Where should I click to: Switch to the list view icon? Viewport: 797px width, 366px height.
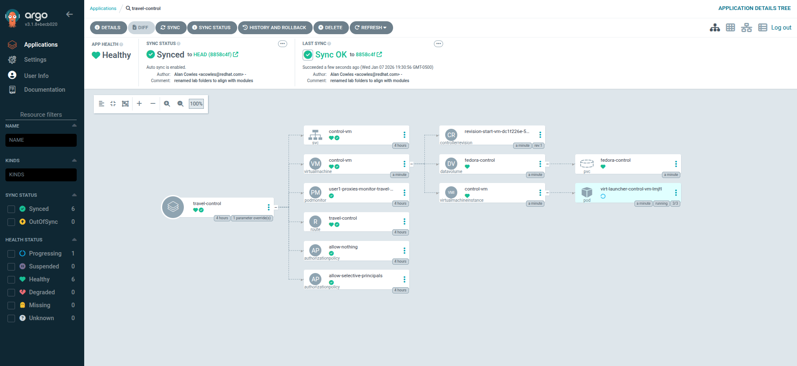tap(762, 28)
